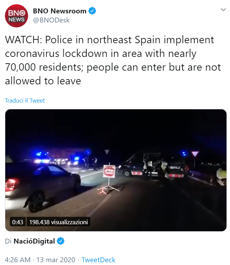Click the 'WATCH:' opening word of tweet
The height and width of the screenshot is (265, 230).
tap(24, 40)
